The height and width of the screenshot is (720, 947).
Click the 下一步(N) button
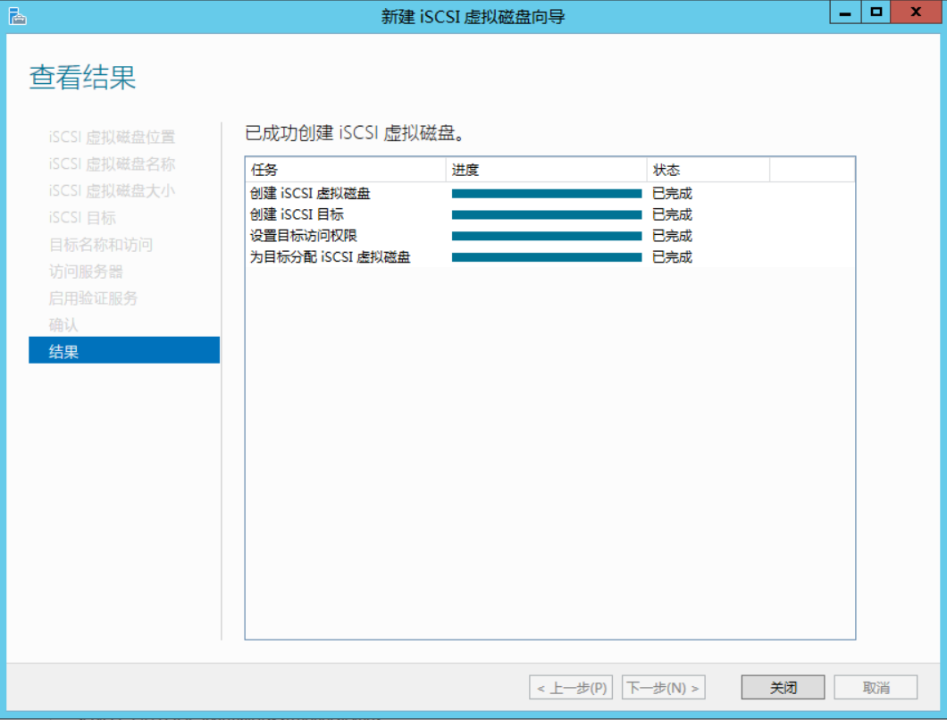[664, 687]
